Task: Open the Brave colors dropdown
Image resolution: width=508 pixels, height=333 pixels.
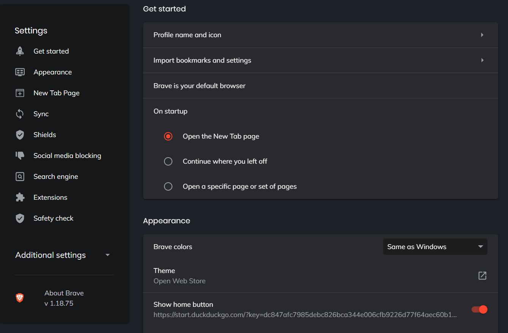Action: 435,247
